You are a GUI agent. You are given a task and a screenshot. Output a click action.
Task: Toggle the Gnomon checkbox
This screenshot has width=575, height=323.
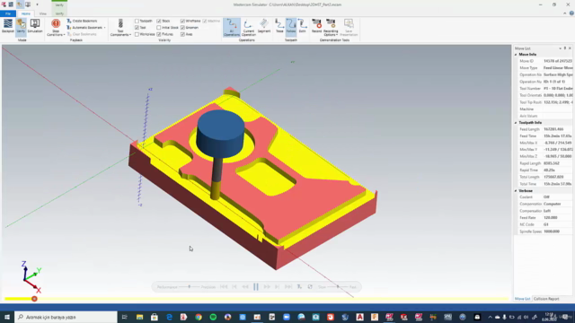coord(182,28)
